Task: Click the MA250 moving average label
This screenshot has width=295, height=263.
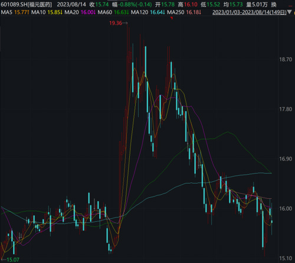Action: click(x=176, y=12)
